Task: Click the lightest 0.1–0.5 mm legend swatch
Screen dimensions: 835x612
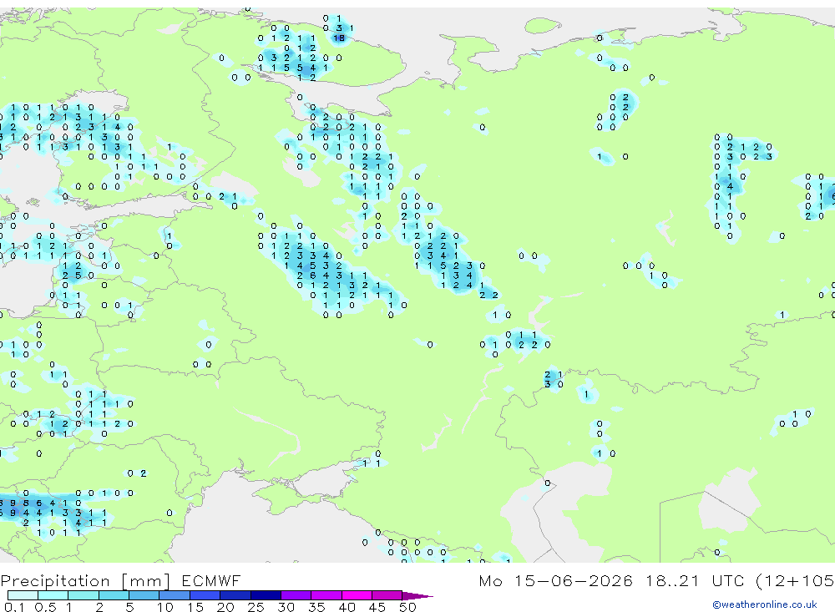Action: 23,595
